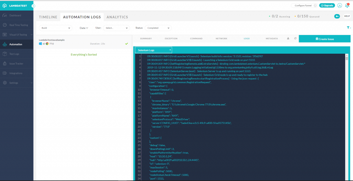Open the Issue Tracker section
This screenshot has height=181, width=353.
[x=16, y=64]
